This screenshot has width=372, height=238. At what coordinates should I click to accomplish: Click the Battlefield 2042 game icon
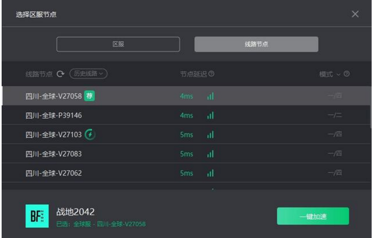37,216
